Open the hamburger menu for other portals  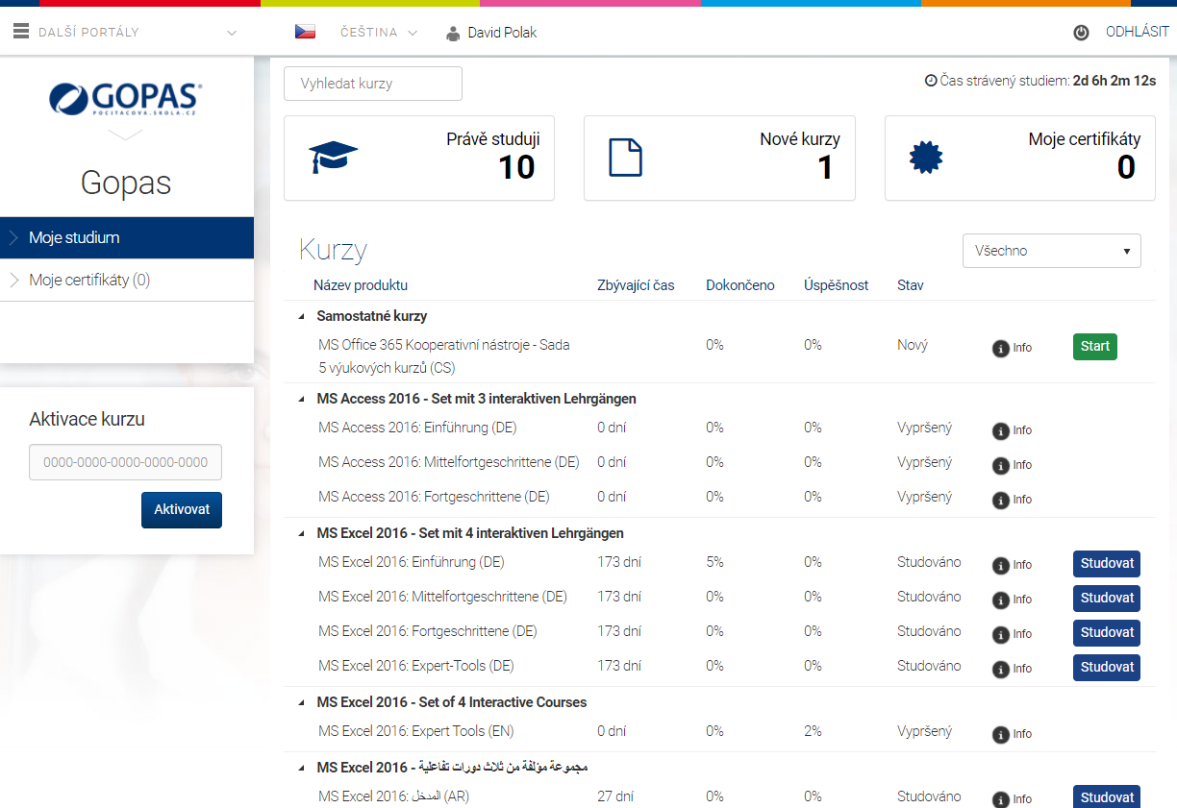click(21, 32)
